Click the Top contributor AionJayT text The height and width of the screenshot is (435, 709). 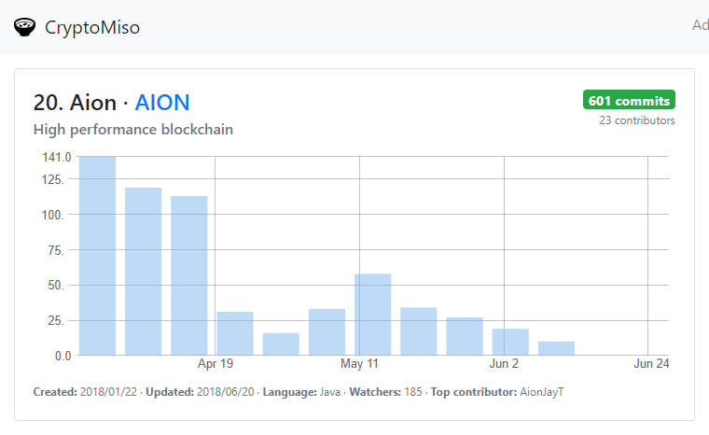click(497, 392)
